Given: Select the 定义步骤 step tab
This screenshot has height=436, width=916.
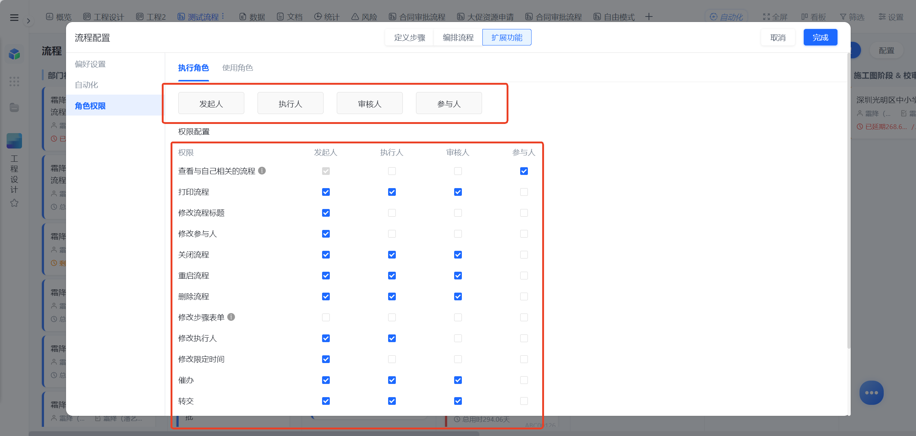Looking at the screenshot, I should (x=409, y=37).
